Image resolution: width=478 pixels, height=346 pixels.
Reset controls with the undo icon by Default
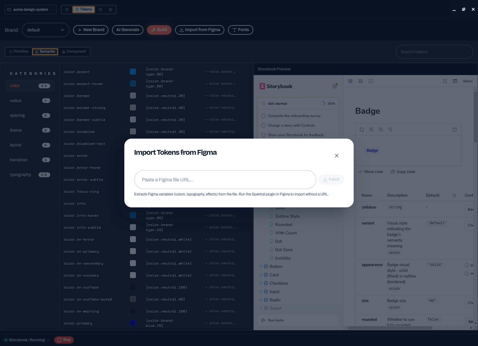pyautogui.click(x=454, y=195)
